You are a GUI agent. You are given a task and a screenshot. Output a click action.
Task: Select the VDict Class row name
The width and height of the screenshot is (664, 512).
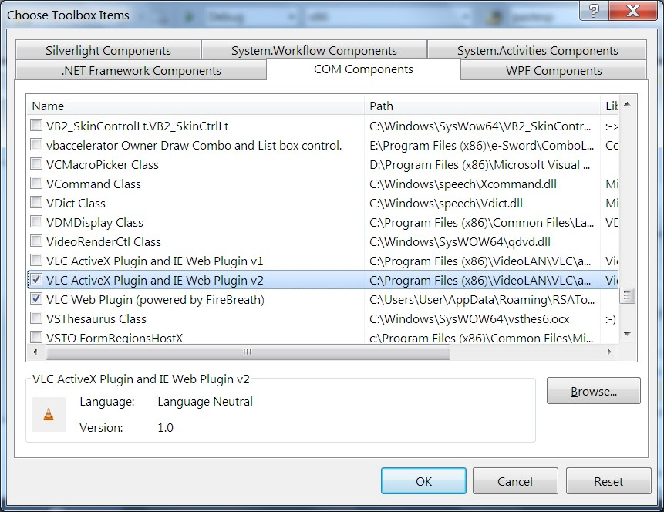[76, 204]
